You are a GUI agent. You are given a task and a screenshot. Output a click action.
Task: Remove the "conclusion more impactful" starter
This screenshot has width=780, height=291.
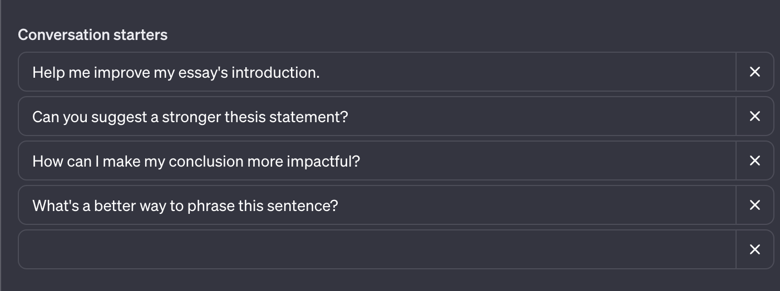pos(754,160)
